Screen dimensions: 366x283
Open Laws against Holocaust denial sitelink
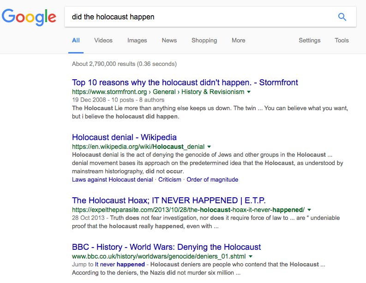(113, 180)
